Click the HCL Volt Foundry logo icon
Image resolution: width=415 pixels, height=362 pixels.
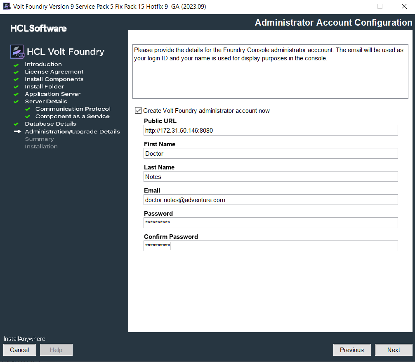click(x=17, y=52)
